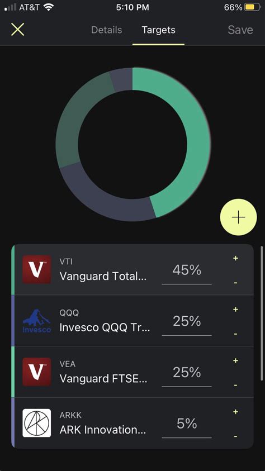Edit the ARKK 5% percentage field
Screen dimensions: 265x471
pos(187,424)
